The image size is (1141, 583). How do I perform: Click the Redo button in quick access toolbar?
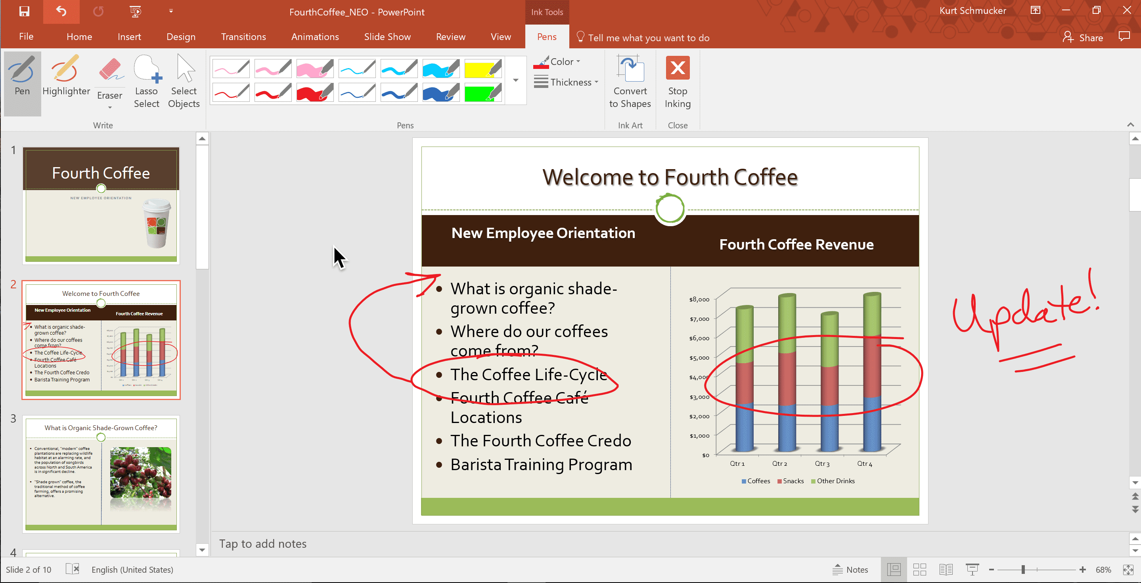[98, 11]
